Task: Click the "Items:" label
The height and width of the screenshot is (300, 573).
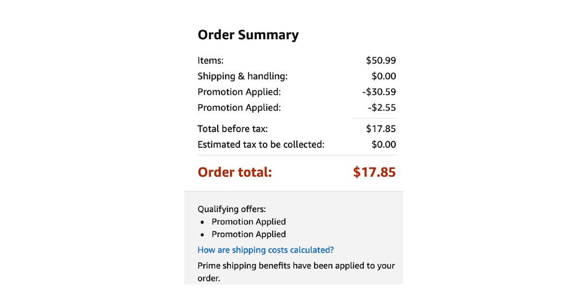Action: click(x=210, y=60)
